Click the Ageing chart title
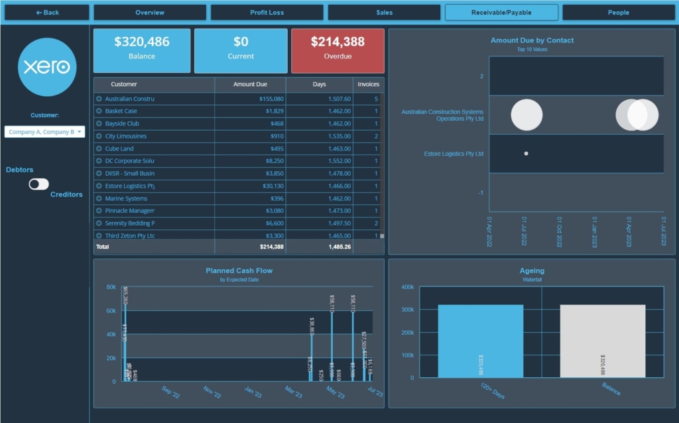679x423 pixels. [x=532, y=271]
